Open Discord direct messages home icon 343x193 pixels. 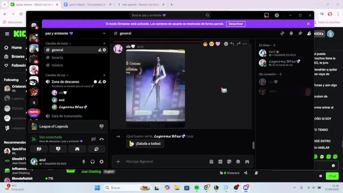point(34,25)
